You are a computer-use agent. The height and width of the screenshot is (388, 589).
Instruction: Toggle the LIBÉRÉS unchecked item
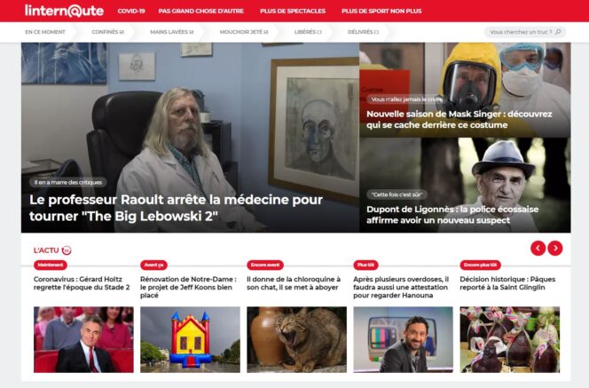308,32
